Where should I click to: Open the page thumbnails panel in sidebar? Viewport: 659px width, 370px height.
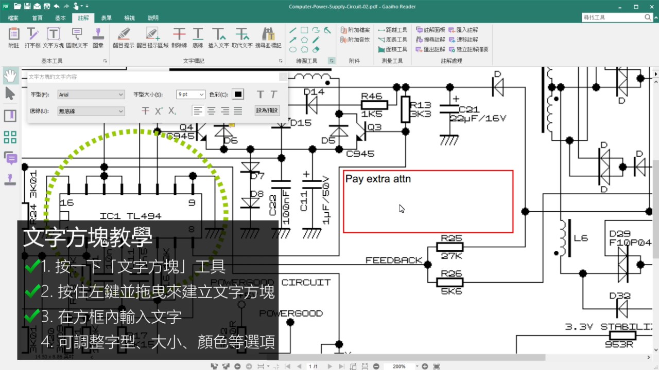click(x=10, y=137)
